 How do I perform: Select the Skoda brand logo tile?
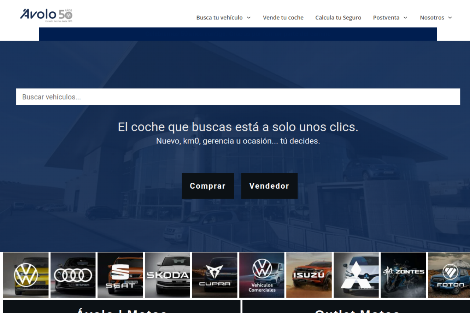[x=167, y=275]
